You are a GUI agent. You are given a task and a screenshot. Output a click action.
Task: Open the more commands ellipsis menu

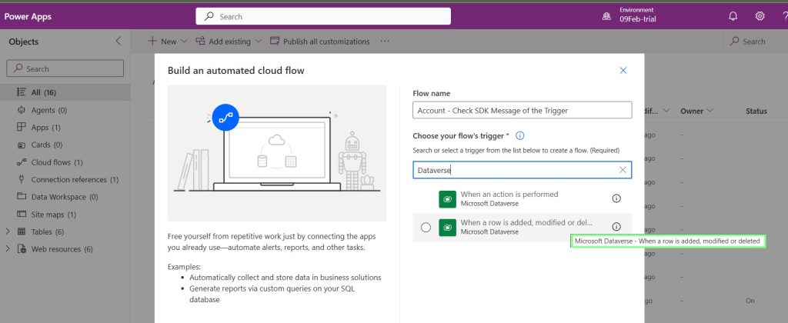(385, 42)
